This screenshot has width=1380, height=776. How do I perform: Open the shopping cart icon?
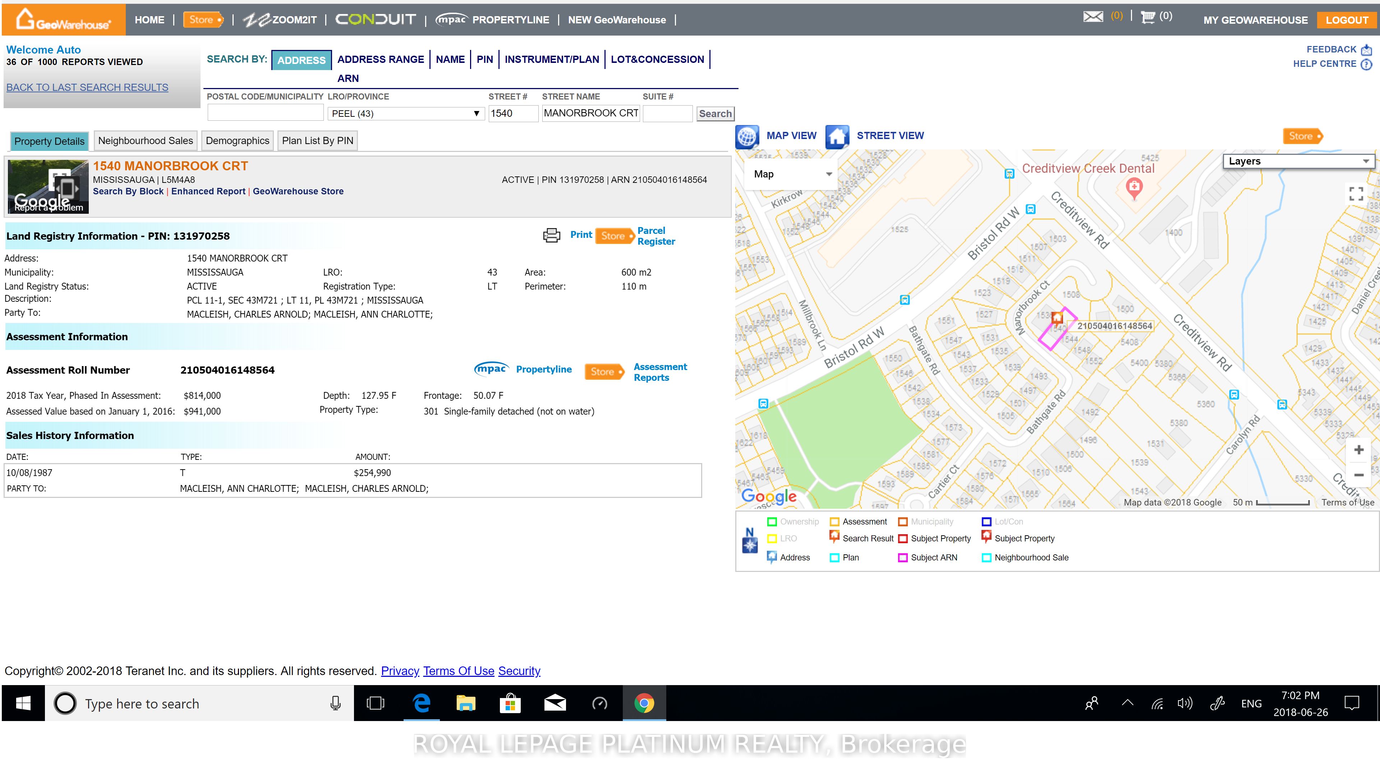(x=1147, y=17)
